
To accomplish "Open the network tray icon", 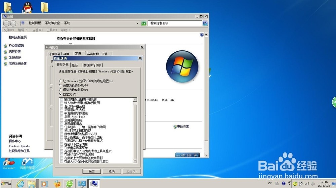I will (x=307, y=184).
